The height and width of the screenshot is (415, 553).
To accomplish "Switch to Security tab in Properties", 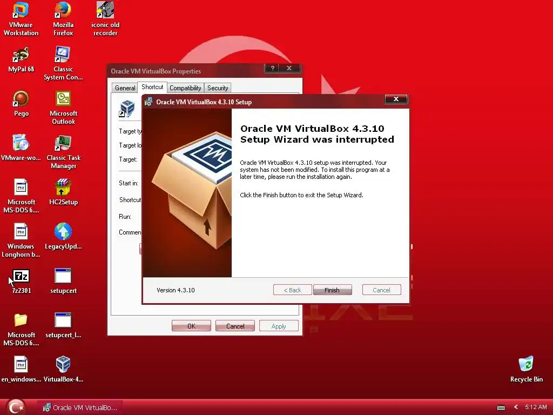I will point(218,88).
